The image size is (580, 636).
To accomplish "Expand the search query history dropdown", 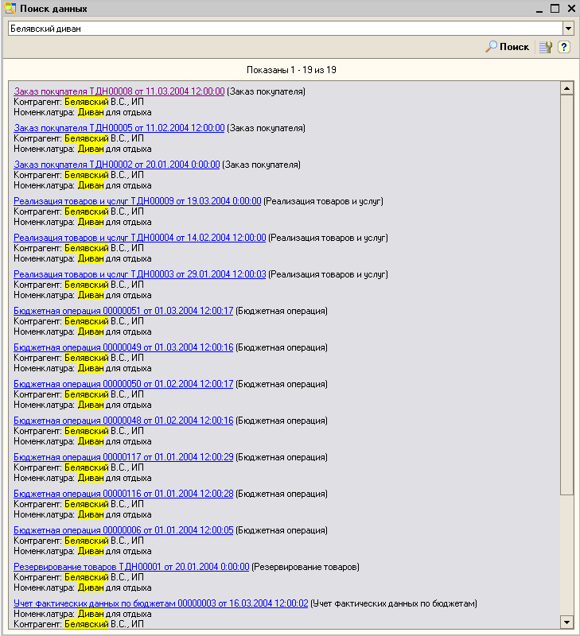I will (568, 29).
